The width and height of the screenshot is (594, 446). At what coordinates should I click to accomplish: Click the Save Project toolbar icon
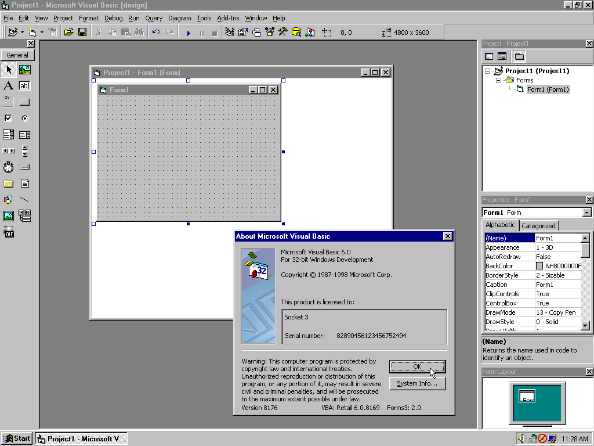pos(82,33)
